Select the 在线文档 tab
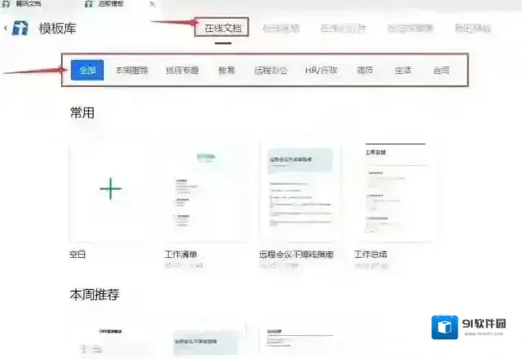Viewport: 522px width, 359px height. (x=222, y=28)
